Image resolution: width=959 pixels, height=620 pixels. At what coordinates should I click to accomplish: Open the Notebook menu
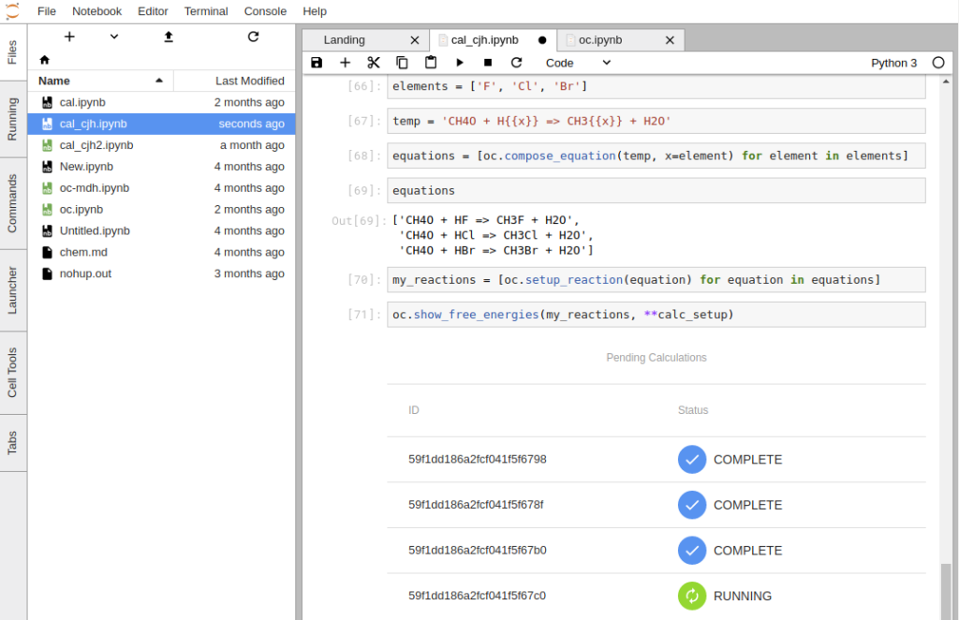coord(97,11)
